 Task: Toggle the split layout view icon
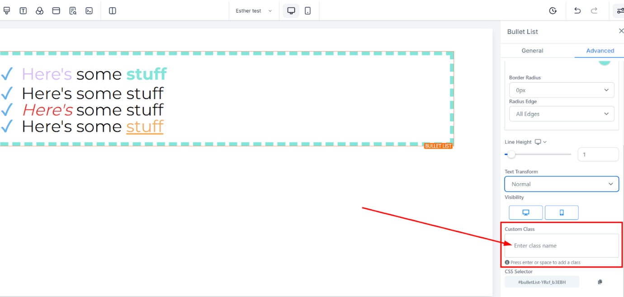tap(113, 11)
